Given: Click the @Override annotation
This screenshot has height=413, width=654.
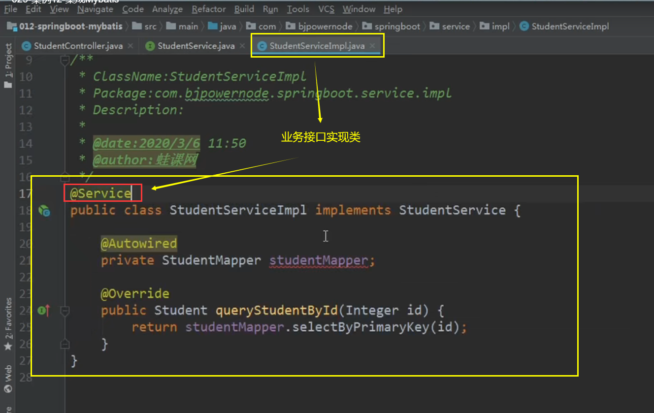Looking at the screenshot, I should point(135,294).
